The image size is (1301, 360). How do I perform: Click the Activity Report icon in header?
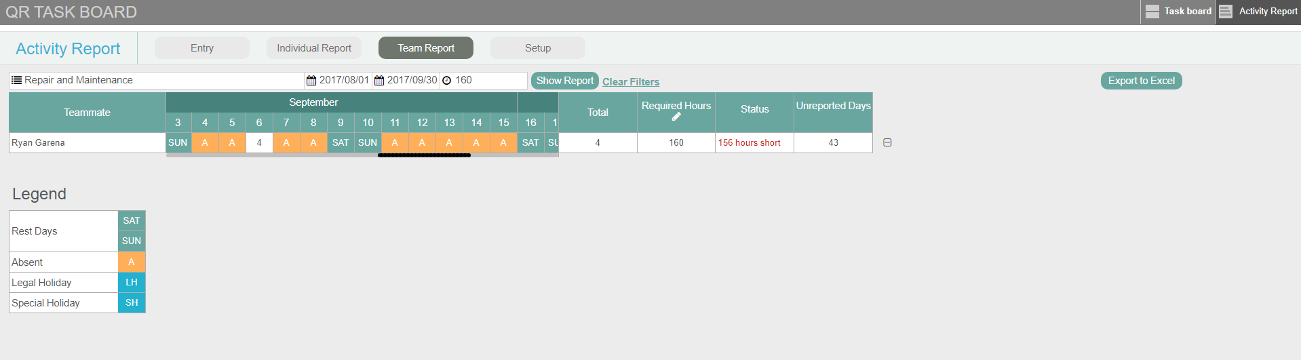point(1225,12)
